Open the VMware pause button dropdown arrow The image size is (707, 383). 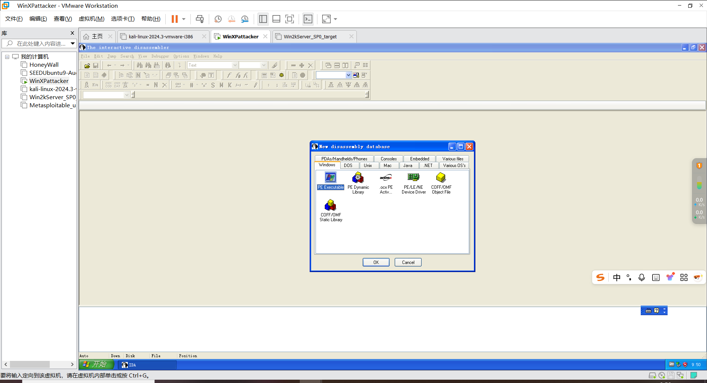point(184,19)
